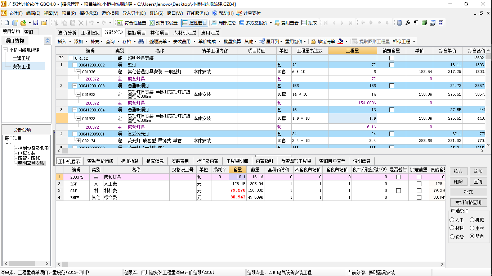The width and height of the screenshot is (492, 276).
Task: Toggle the 属性窗口 panel button
Action: (194, 23)
